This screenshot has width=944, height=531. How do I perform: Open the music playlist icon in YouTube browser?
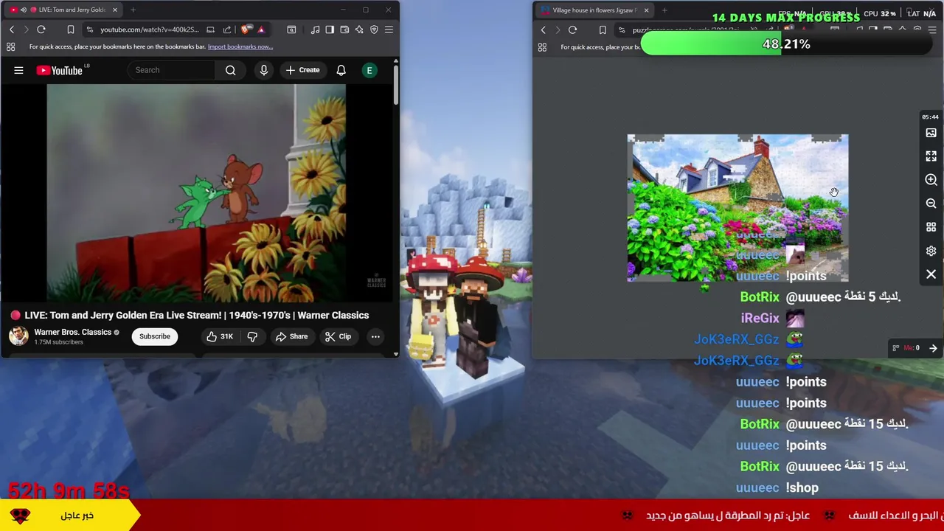[x=315, y=29]
